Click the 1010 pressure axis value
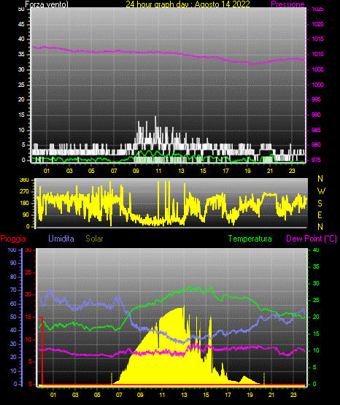The image size is (340, 405). (317, 54)
